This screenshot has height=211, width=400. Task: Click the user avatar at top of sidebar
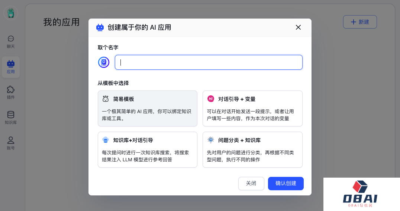coord(11,13)
